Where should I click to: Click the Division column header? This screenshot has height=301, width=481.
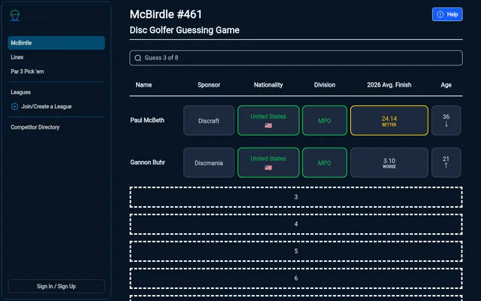coord(325,85)
